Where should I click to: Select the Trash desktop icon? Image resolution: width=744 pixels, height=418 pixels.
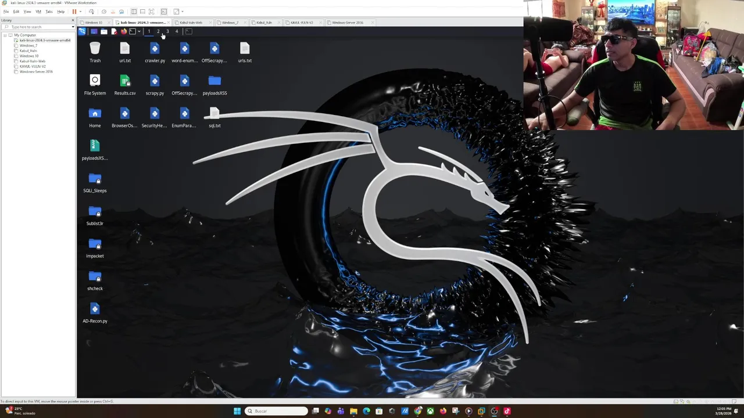point(95,52)
